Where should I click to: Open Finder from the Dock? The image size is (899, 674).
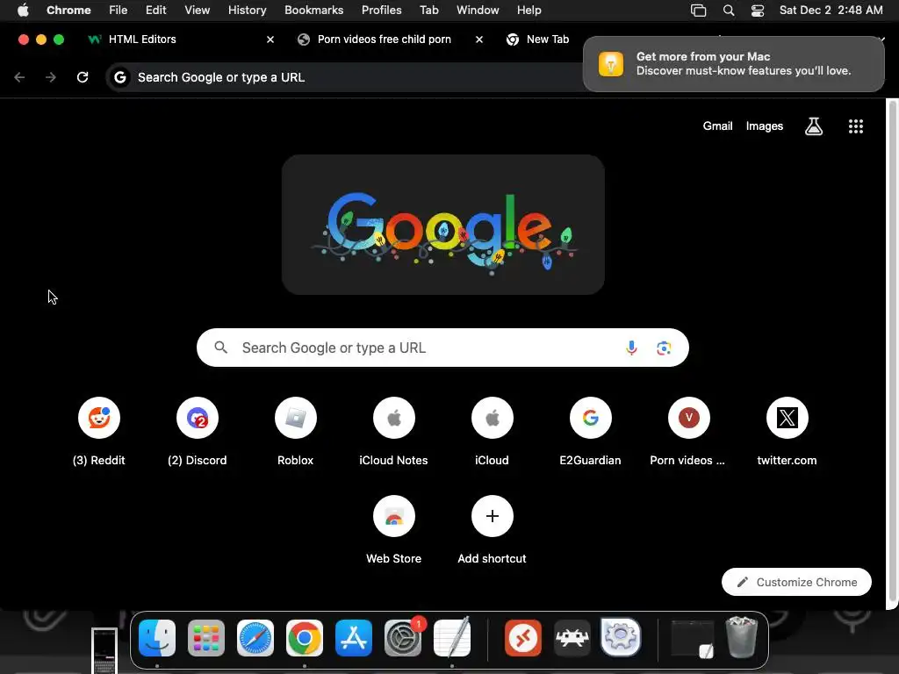(157, 638)
